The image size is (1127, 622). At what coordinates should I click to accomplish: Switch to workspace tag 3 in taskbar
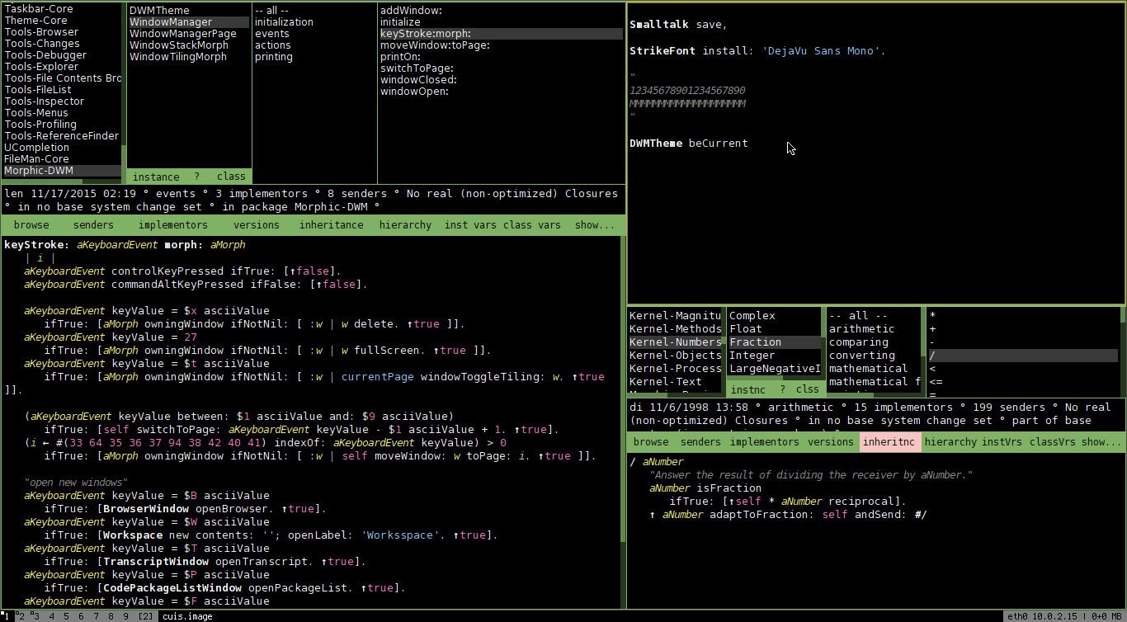[35, 616]
